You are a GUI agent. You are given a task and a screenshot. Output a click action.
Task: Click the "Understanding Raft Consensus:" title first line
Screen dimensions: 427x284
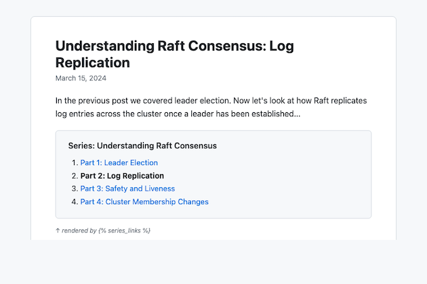pos(174,46)
